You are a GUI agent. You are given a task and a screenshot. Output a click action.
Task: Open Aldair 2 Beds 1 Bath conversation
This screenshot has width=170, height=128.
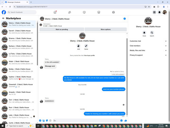coord(18,62)
